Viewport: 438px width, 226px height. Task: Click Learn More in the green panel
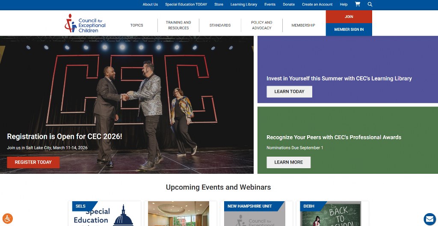point(288,162)
